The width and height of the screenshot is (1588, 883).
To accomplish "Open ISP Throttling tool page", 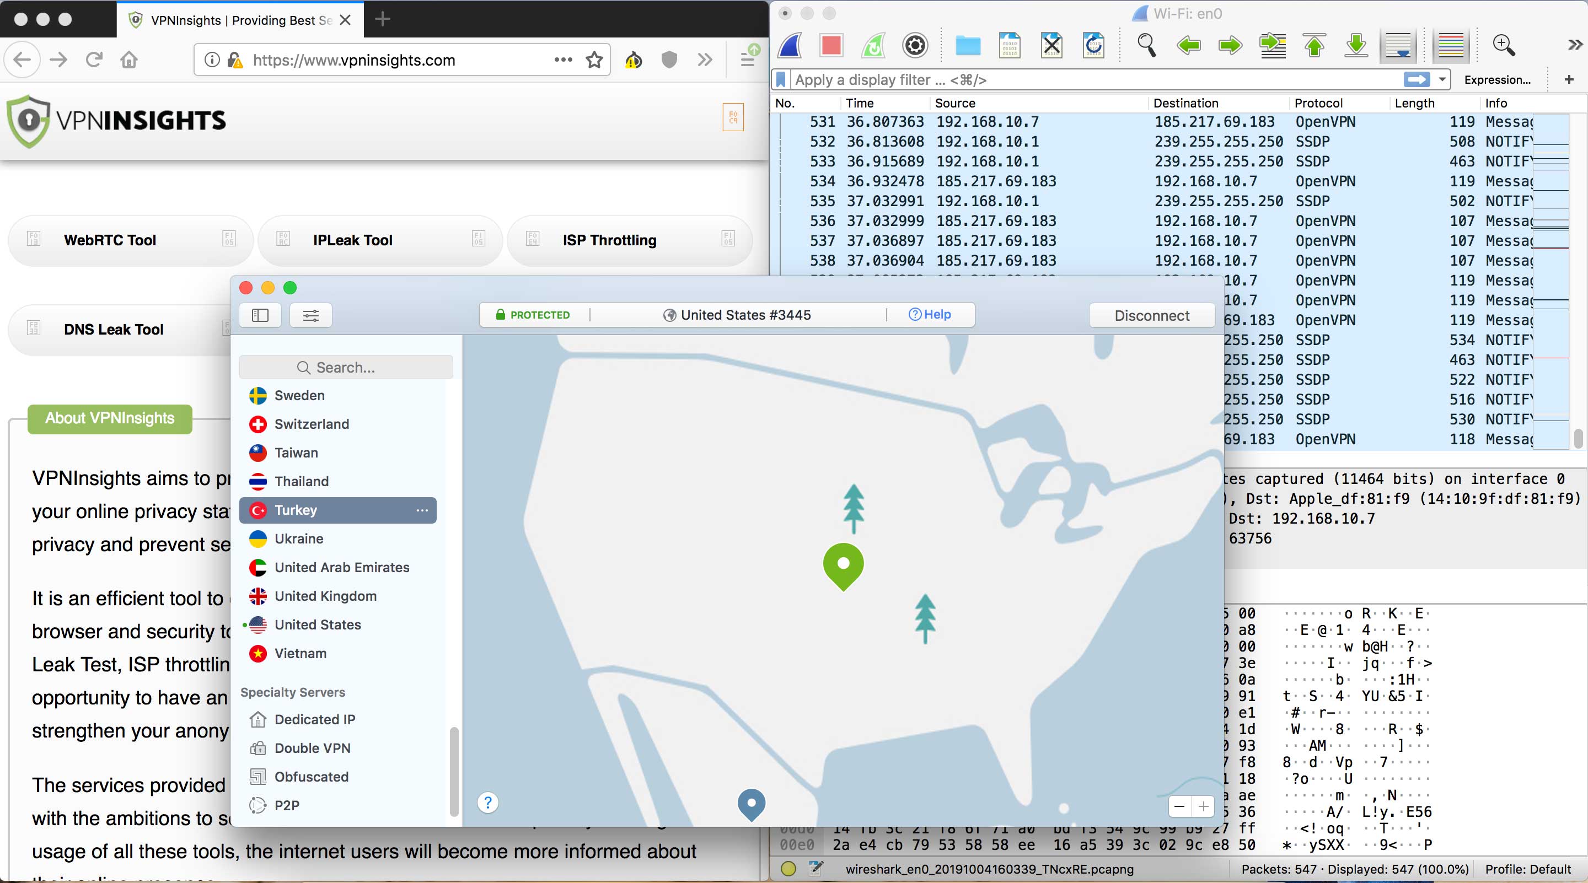I will [x=629, y=240].
